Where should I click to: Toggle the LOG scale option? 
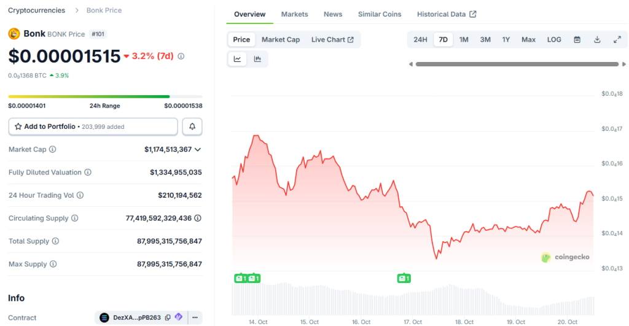554,40
